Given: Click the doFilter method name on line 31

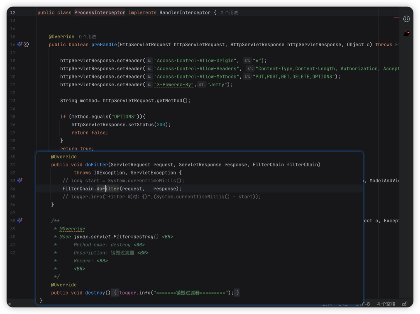Looking at the screenshot, I should 96,165.
